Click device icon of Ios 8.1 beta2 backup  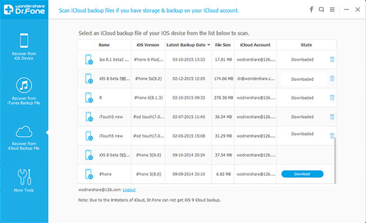pyautogui.click(x=89, y=59)
